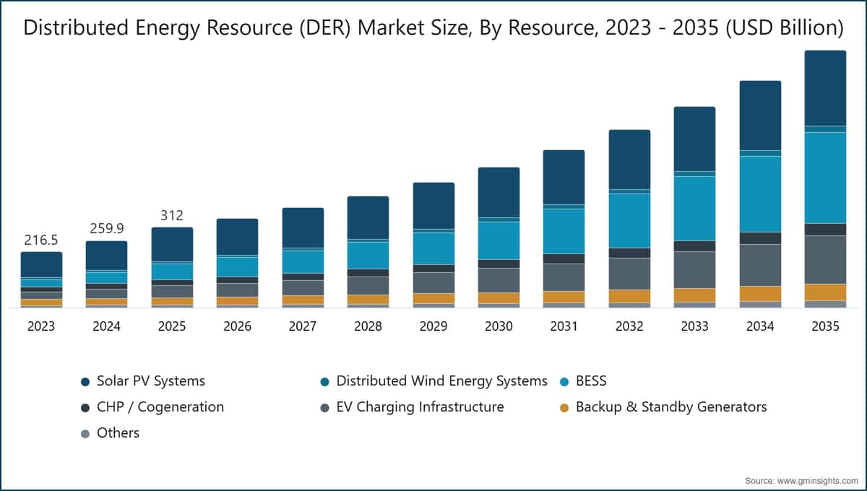Select the BESS segment of the 2032 bar
Screen dimensions: 867x491
629,220
